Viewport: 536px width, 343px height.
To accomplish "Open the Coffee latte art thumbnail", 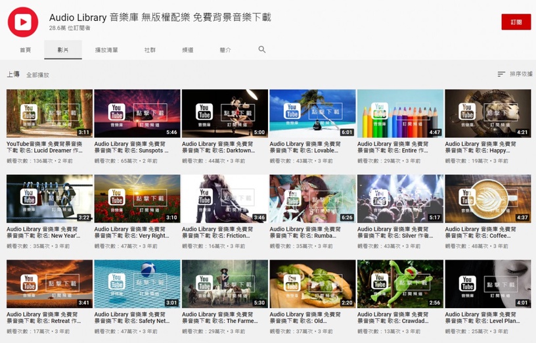I will [488, 198].
